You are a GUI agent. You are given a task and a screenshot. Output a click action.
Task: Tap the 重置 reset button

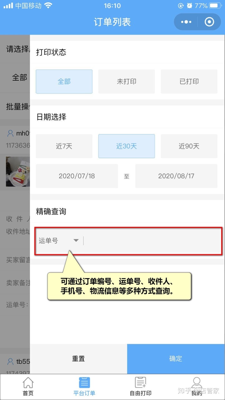point(78,359)
